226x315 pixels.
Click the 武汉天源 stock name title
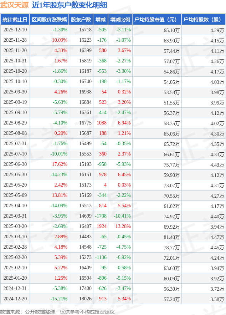(x=15, y=5)
